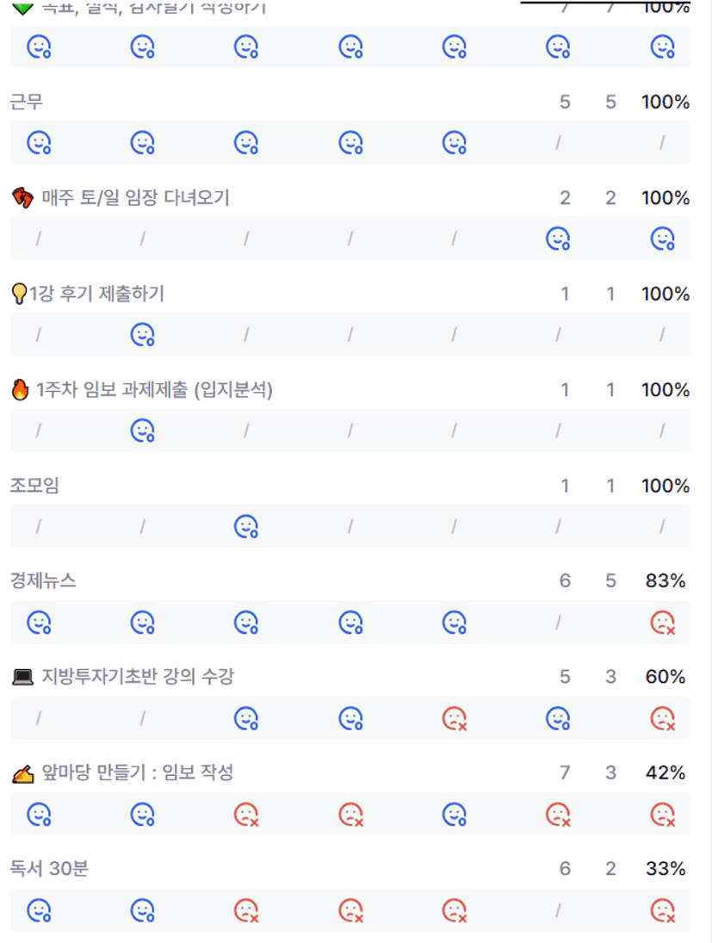Image resolution: width=712 pixels, height=943 pixels.
Task: Open the 앞마당 만들기 : 임보 작성 title
Action: (138, 773)
